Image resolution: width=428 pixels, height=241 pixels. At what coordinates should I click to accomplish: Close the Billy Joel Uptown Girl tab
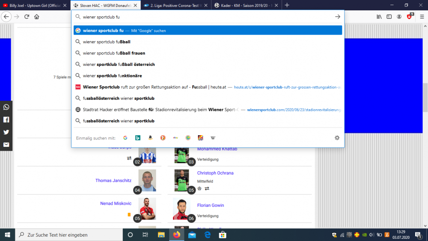point(65,5)
